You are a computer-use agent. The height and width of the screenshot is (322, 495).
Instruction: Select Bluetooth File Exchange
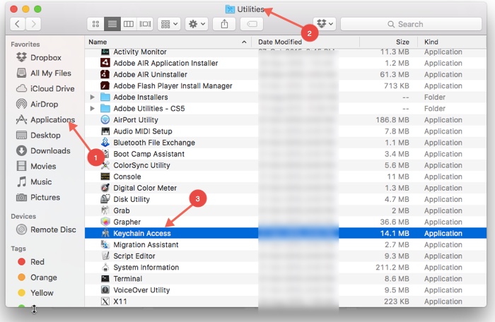286,143
